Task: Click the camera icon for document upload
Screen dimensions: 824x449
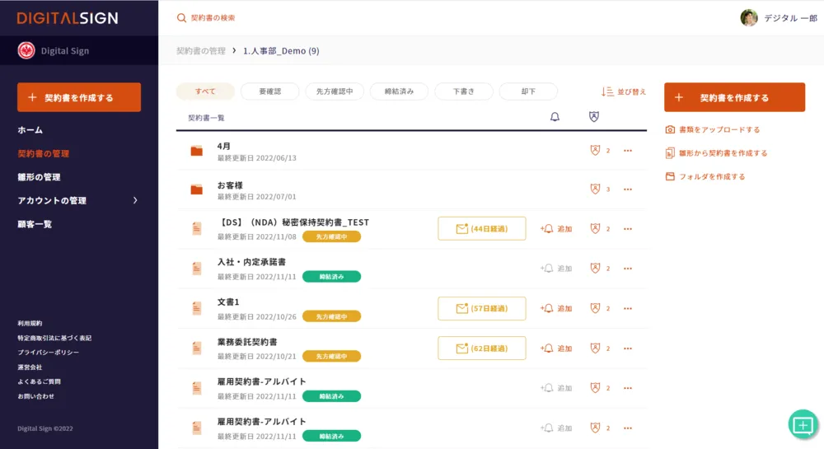Action: [670, 129]
